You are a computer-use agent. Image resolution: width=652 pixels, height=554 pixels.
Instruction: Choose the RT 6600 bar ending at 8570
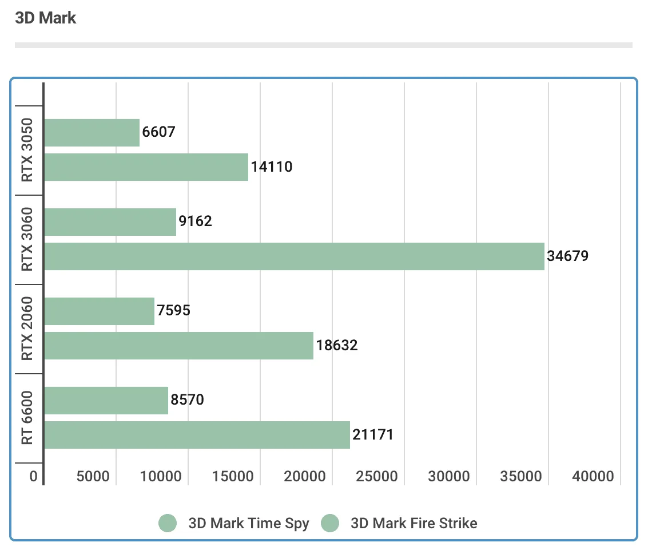point(106,401)
